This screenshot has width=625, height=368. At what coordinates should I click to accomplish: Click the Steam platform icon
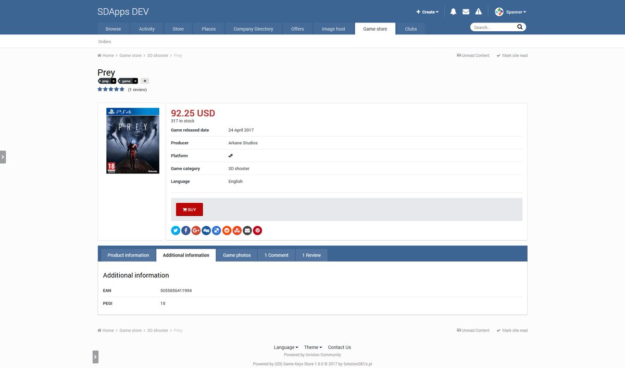pyautogui.click(x=231, y=155)
